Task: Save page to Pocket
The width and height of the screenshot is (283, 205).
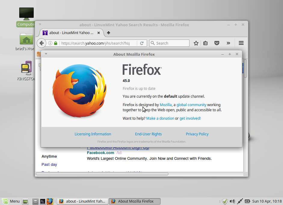Action: (x=217, y=43)
